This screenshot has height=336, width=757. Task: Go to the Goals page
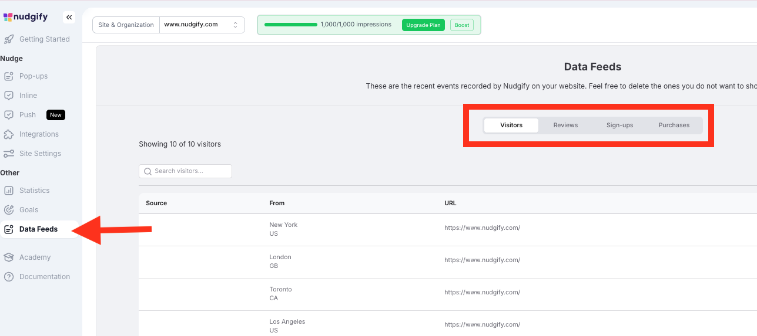coord(29,210)
